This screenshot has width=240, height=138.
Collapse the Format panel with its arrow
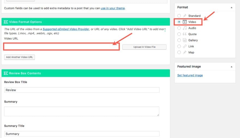(x=232, y=7)
